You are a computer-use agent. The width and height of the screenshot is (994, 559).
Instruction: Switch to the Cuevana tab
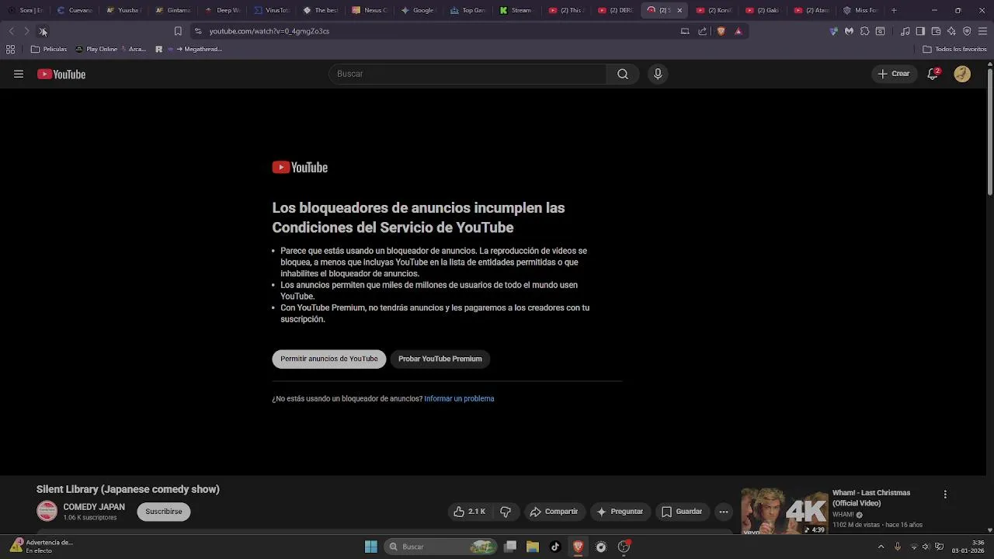(x=75, y=10)
